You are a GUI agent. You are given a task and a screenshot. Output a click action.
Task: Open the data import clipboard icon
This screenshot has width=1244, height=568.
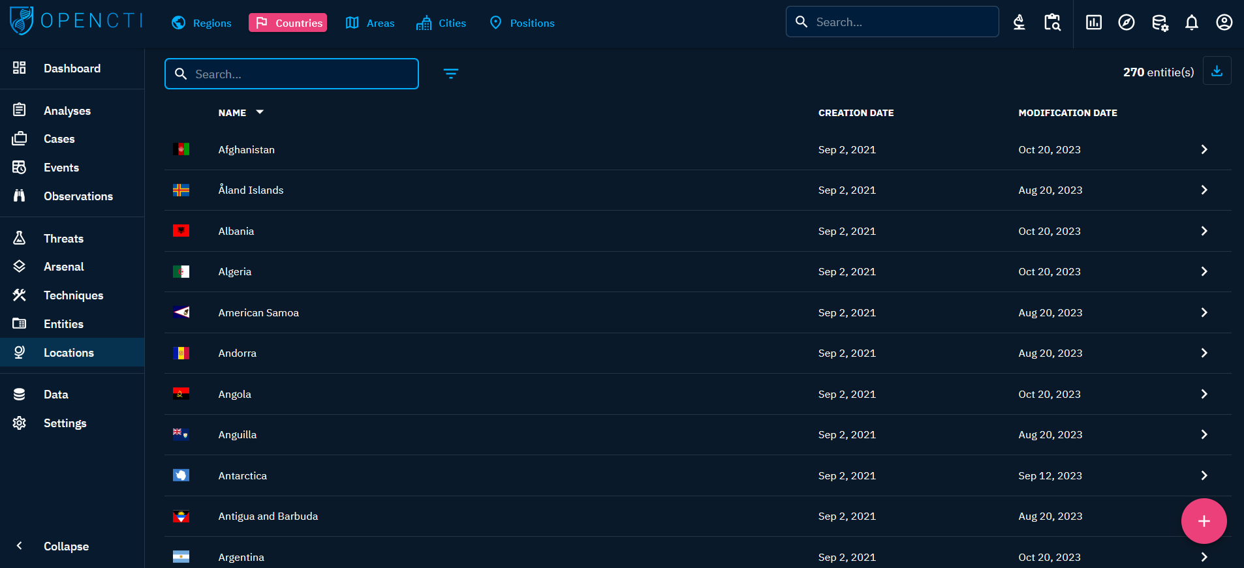pyautogui.click(x=1052, y=23)
